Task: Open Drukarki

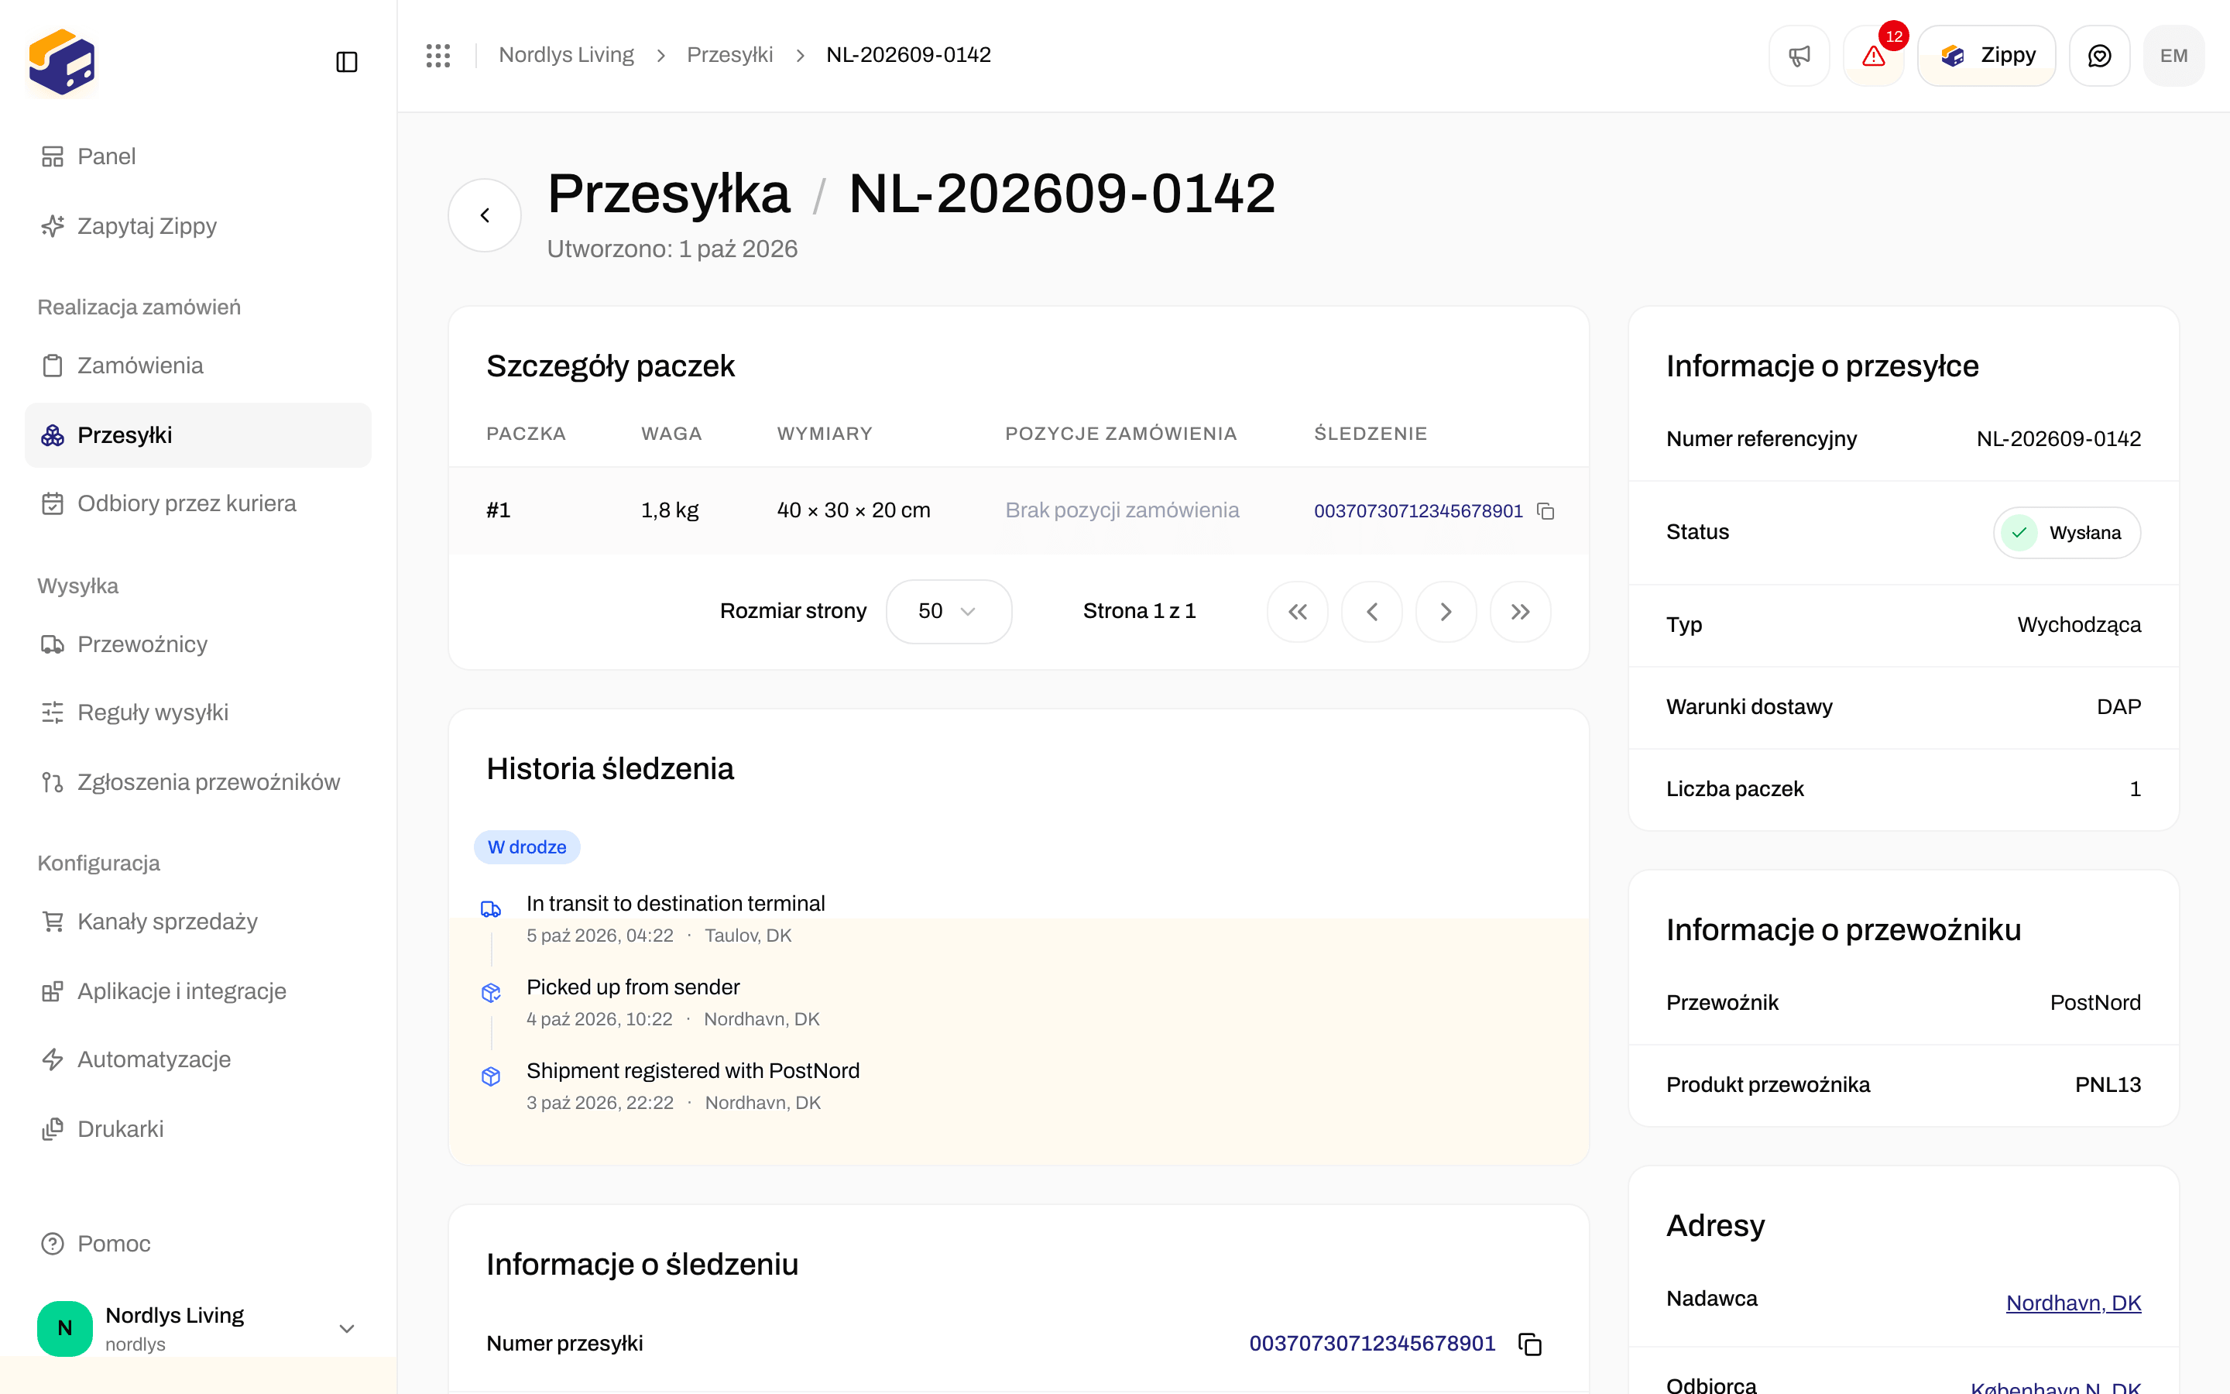Action: (x=198, y=1128)
